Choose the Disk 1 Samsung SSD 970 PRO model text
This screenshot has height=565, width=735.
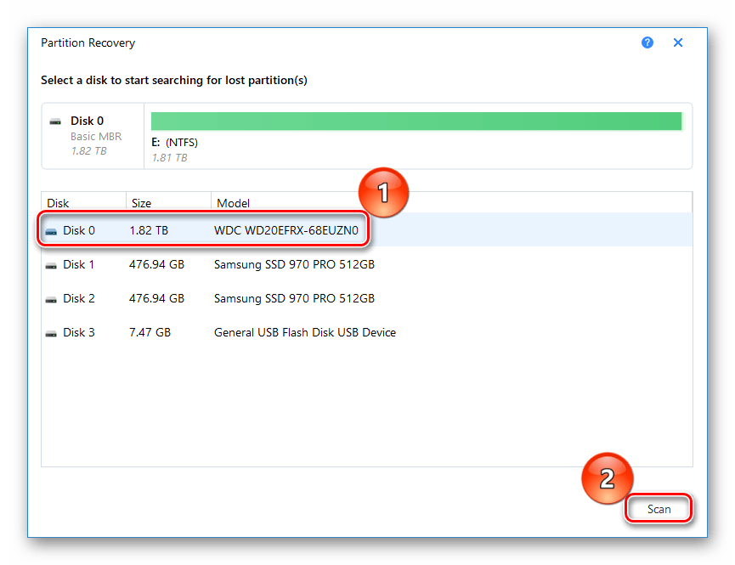[x=294, y=264]
